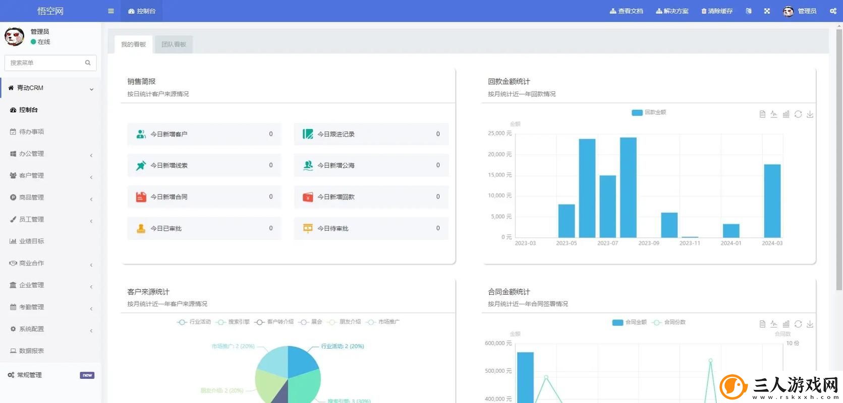This screenshot has height=403, width=843.
Task: Restore the 回款金额统计 chart
Action: pyautogui.click(x=798, y=114)
